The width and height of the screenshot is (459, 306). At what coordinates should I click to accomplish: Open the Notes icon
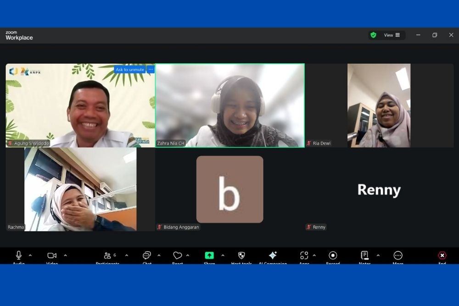(x=364, y=256)
